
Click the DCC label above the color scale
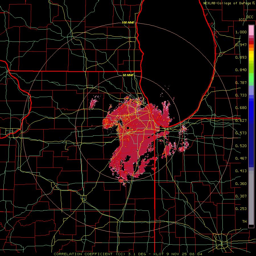click(250, 17)
